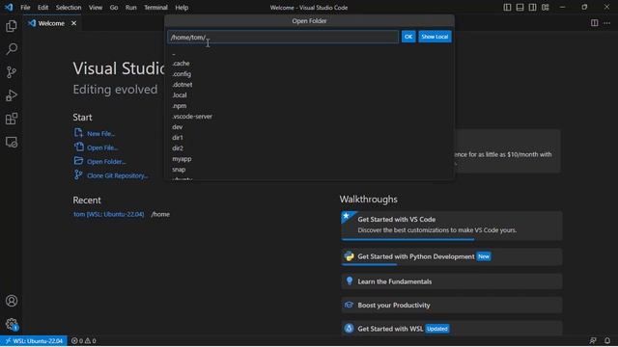
Task: Select the dev folder in the list
Action: 309,127
